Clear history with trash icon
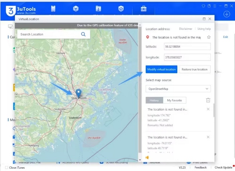 coord(208,100)
